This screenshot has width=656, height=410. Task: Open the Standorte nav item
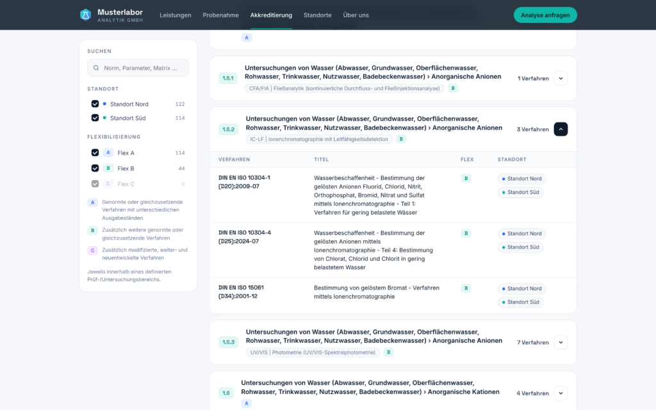pos(318,15)
